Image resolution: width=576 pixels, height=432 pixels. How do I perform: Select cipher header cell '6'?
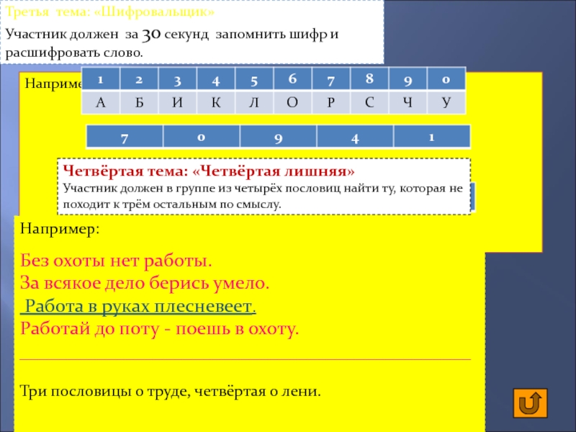292,78
